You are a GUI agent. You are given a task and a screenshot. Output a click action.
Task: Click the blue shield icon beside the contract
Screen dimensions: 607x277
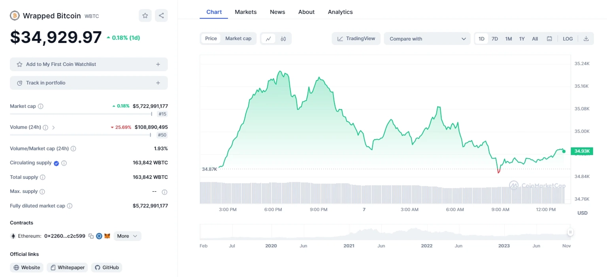(99, 236)
